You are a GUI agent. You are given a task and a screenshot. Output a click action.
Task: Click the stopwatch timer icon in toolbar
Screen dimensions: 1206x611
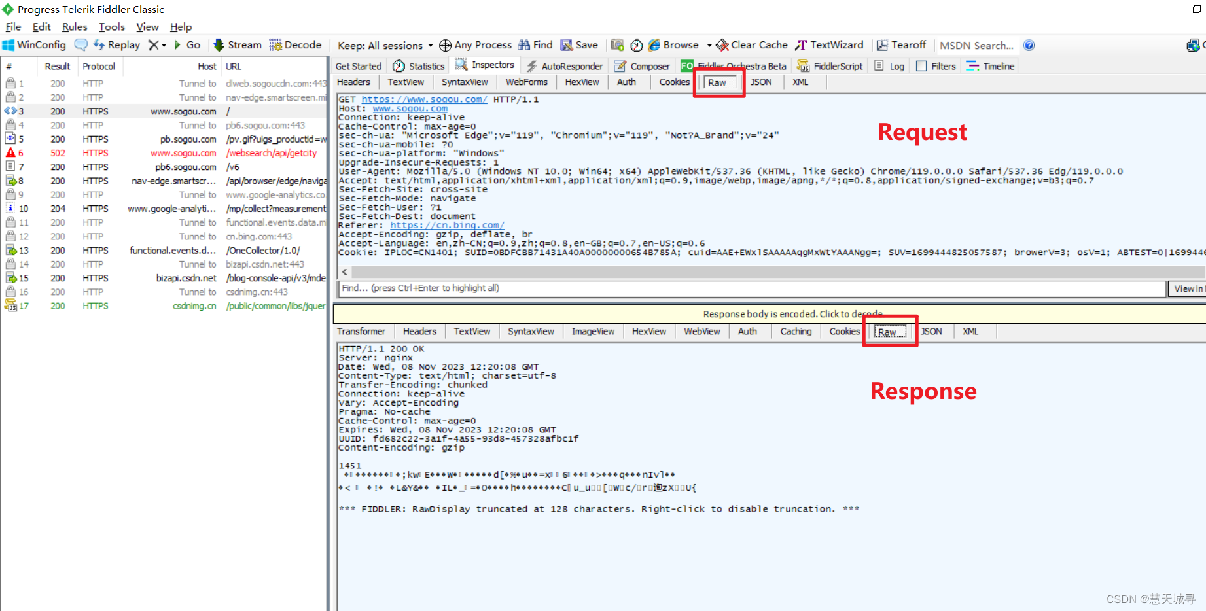tap(637, 45)
